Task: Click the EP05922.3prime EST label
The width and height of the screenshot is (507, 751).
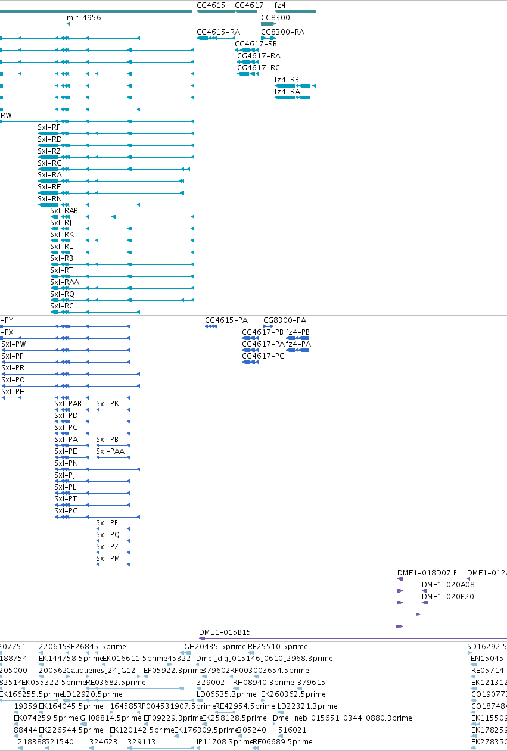Action: pyautogui.click(x=174, y=671)
